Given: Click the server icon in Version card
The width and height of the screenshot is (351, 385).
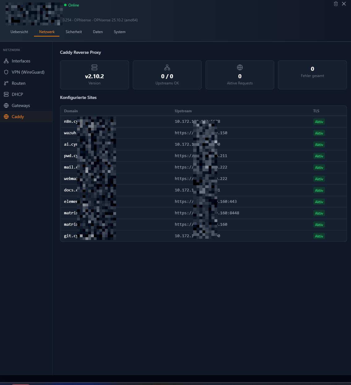Looking at the screenshot, I should (94, 67).
